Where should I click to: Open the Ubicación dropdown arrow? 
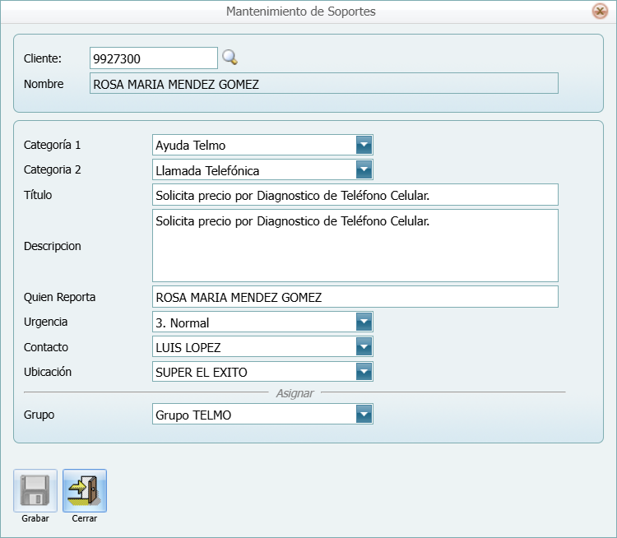point(364,372)
